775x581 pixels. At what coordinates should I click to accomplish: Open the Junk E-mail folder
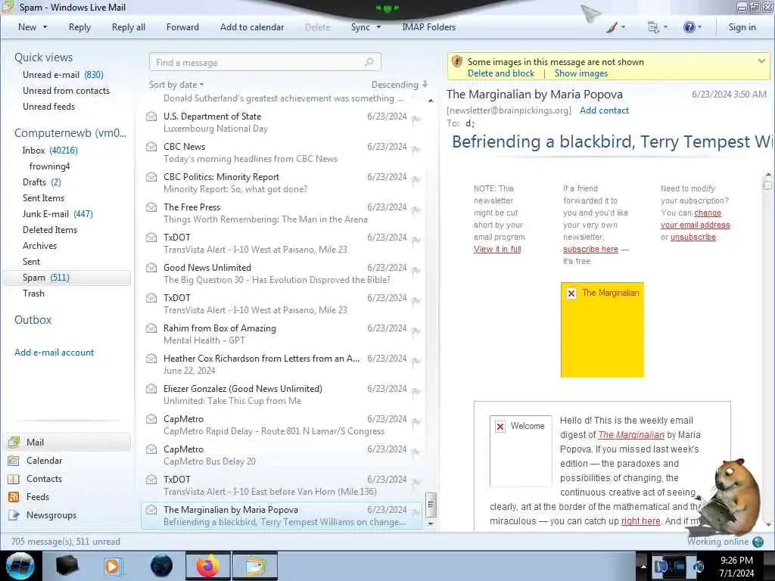[58, 214]
